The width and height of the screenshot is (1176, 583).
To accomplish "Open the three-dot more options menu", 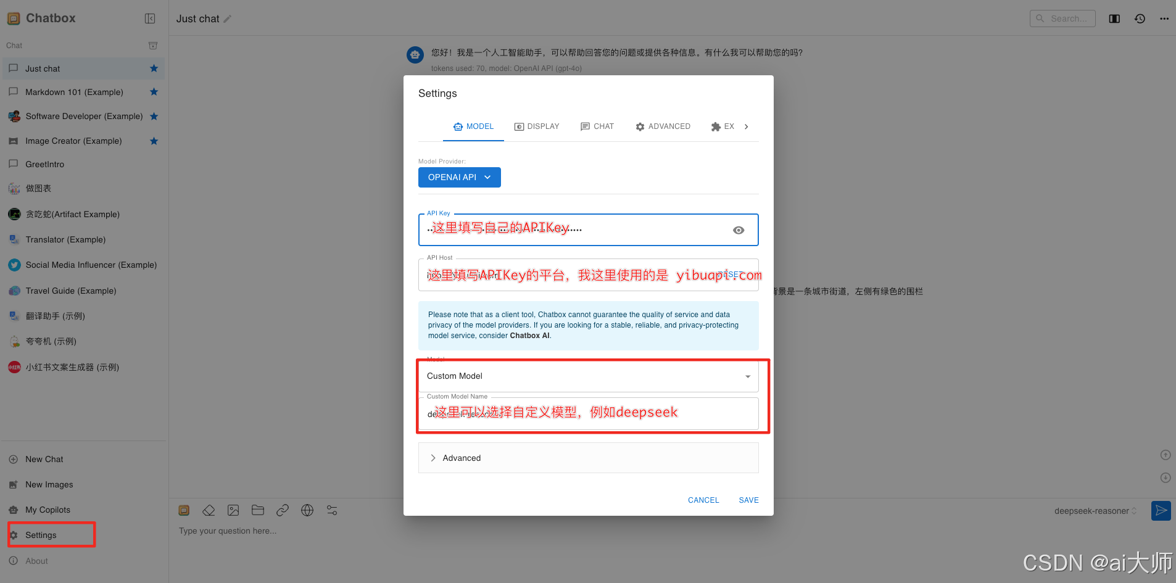I will (x=1164, y=19).
